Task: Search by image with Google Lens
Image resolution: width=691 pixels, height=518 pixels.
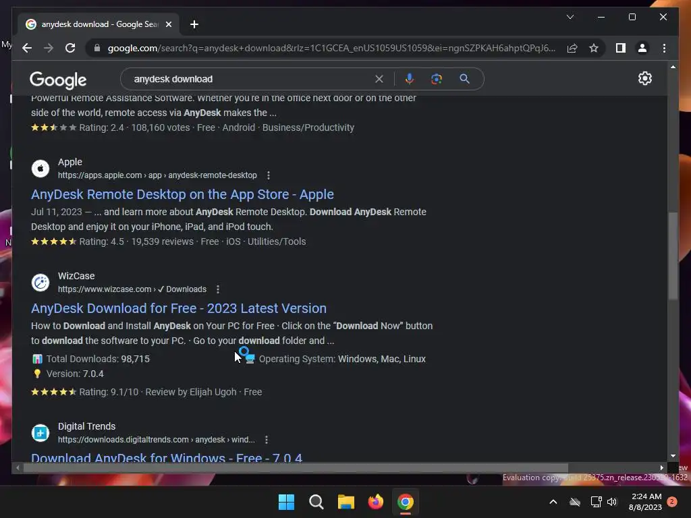Action: click(x=437, y=79)
